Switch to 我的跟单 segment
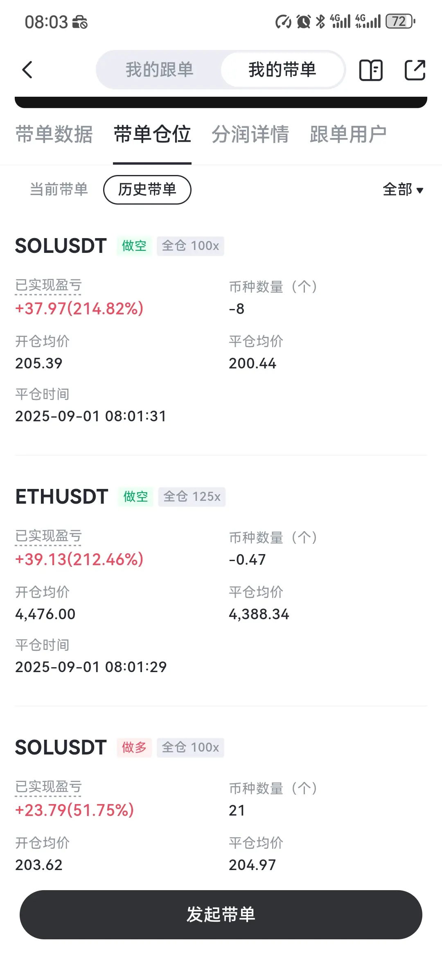 [x=159, y=70]
